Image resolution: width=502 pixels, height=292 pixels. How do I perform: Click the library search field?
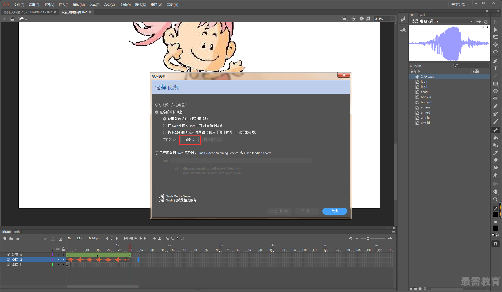pyautogui.click(x=471, y=66)
